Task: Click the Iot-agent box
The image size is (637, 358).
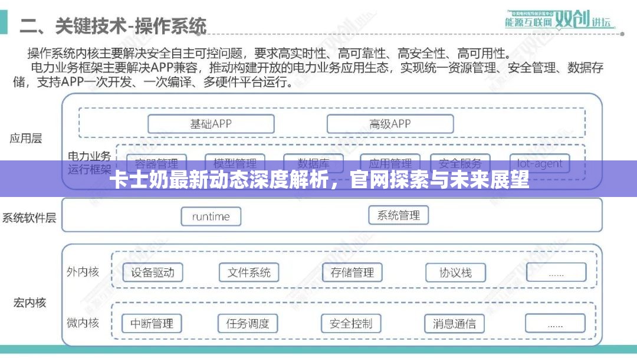Action: [x=540, y=164]
